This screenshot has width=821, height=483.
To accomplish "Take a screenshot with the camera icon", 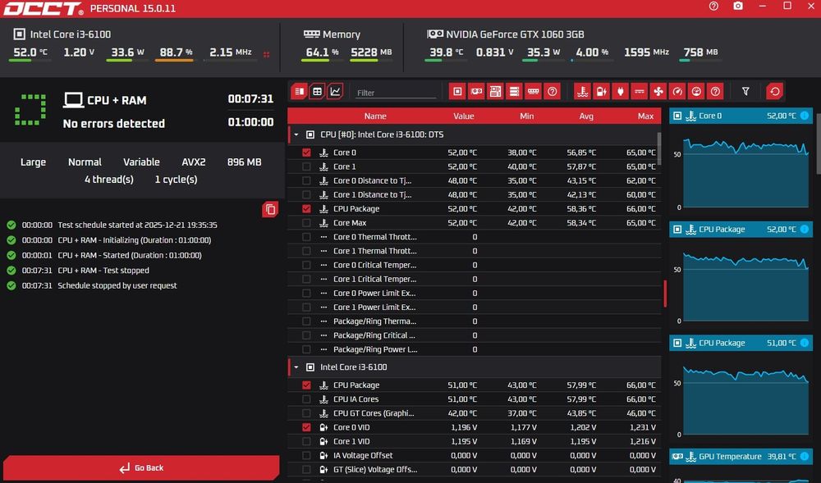I will coord(738,7).
